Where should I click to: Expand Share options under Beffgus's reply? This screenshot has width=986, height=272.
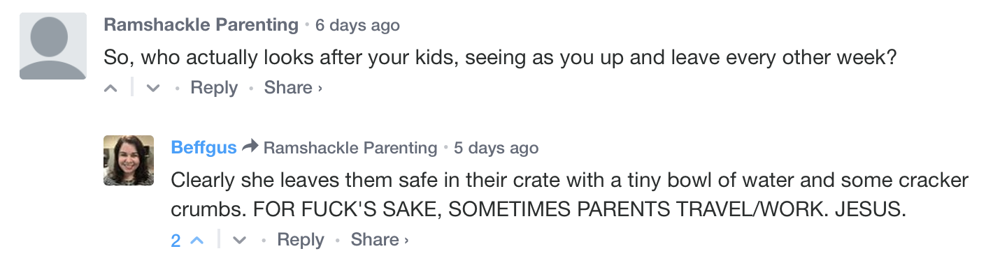click(380, 240)
